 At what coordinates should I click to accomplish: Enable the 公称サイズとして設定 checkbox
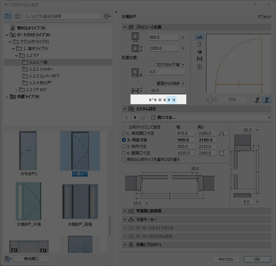[x=126, y=128]
